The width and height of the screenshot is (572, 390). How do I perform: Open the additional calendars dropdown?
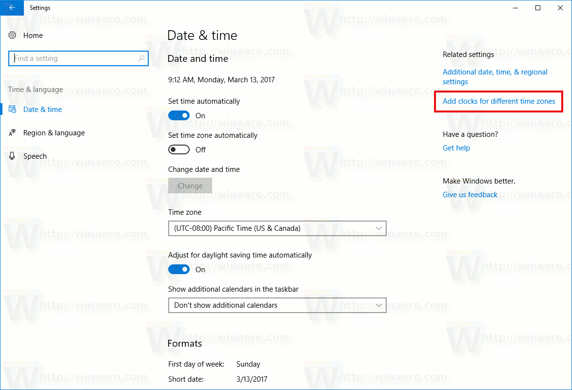(277, 305)
